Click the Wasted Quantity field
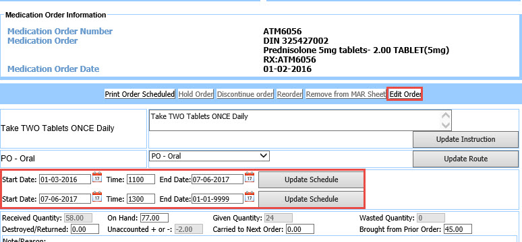Viewport: 522px width, 242px height. tap(430, 218)
